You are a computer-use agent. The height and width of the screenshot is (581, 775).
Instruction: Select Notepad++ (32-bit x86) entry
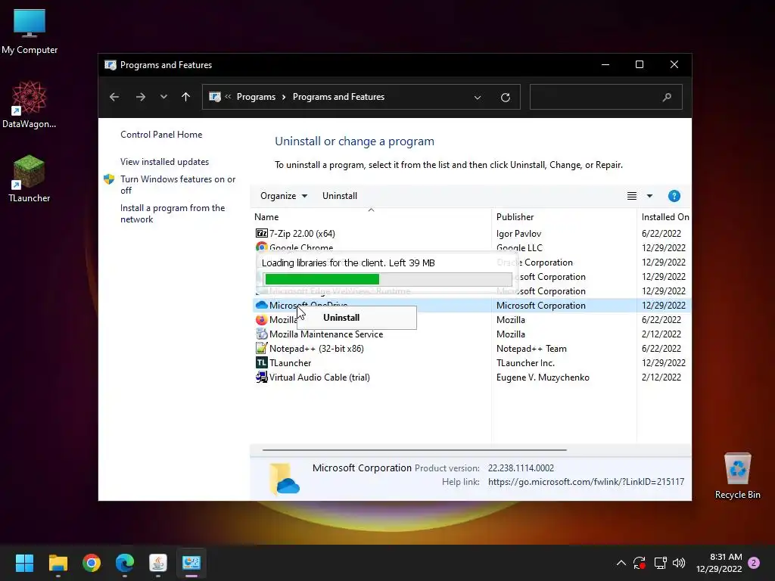316,348
